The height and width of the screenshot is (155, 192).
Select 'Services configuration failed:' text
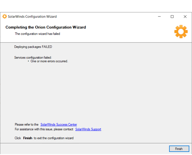[33, 57]
